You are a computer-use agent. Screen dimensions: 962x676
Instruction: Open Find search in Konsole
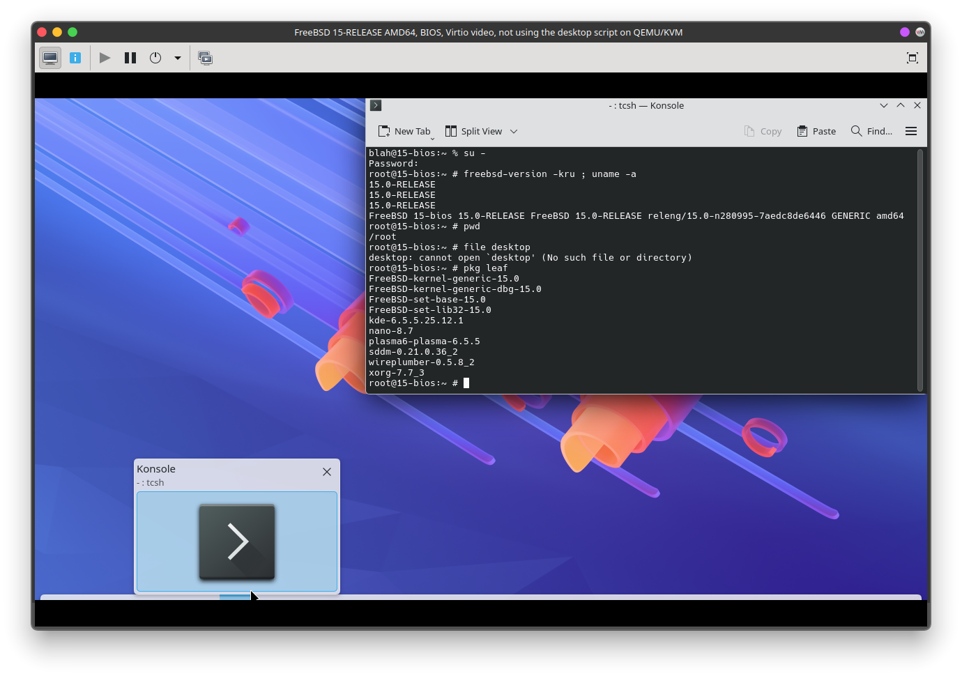pos(871,131)
